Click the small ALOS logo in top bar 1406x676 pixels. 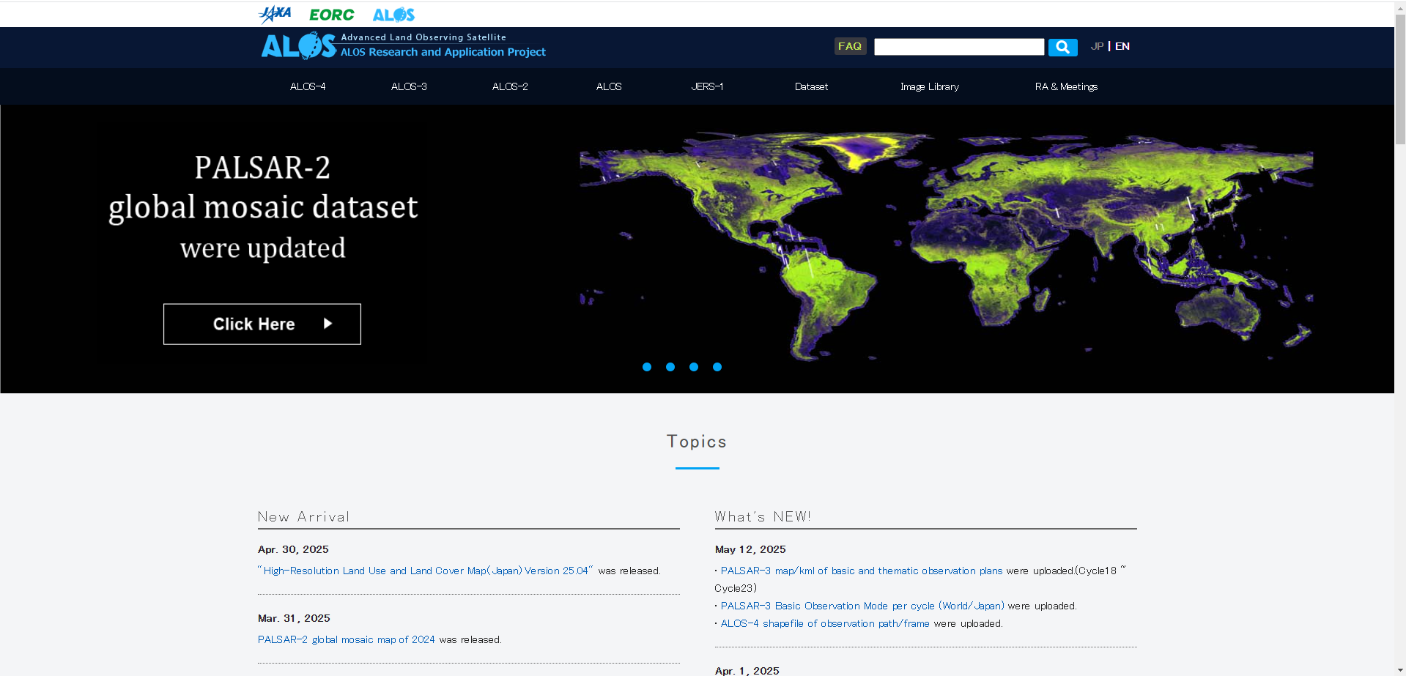(x=393, y=15)
